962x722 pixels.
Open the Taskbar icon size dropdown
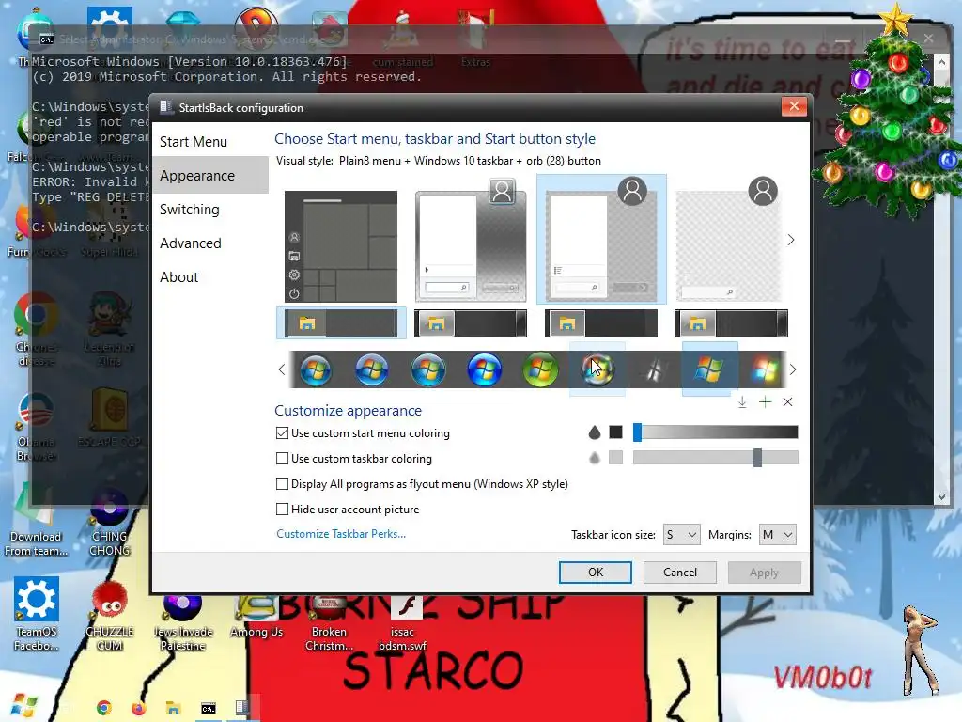tap(681, 535)
